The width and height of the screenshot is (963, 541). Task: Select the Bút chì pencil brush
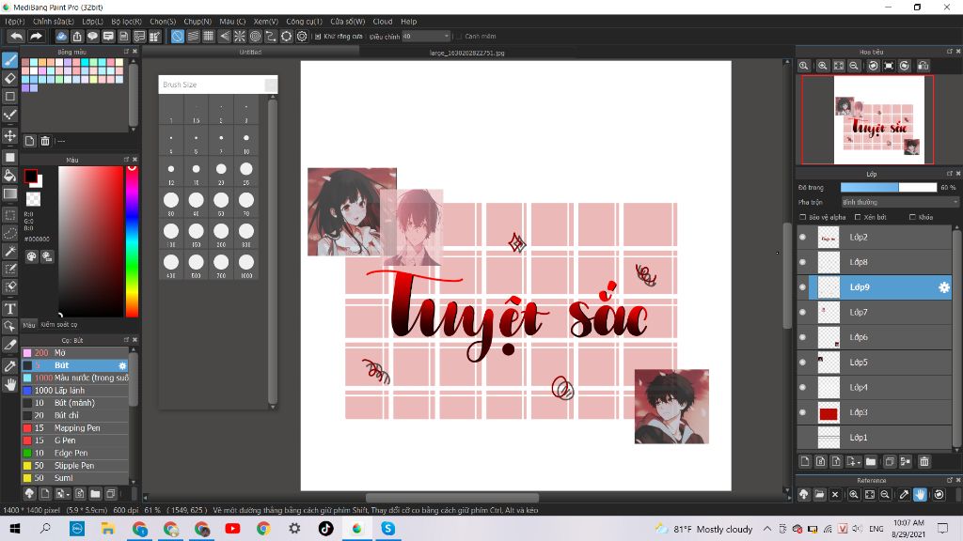pyautogui.click(x=75, y=415)
